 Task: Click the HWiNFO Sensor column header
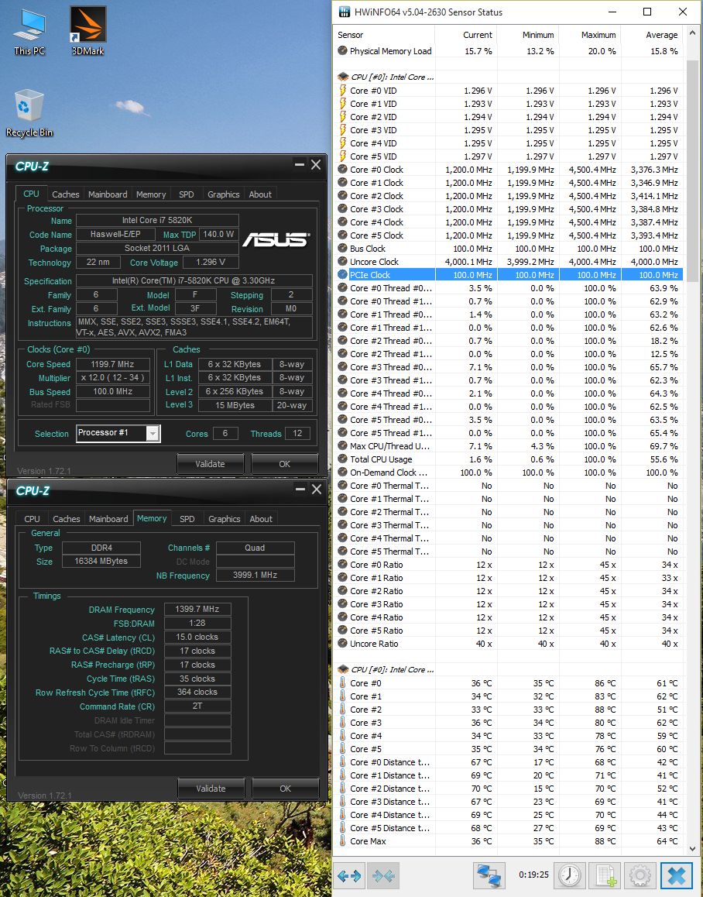pos(384,35)
